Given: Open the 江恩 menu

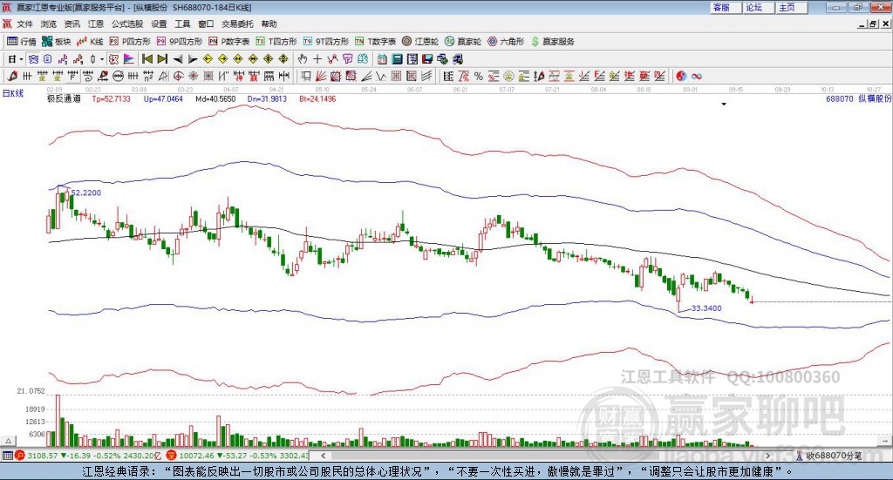Looking at the screenshot, I should coord(96,24).
